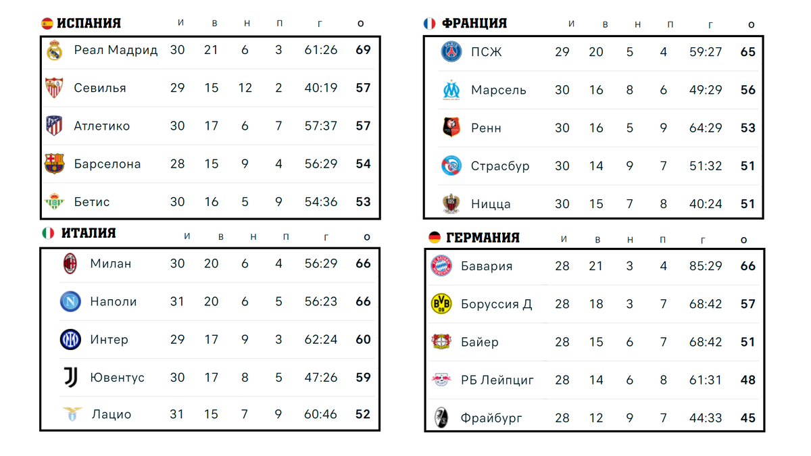Click the German flag icon
811x456 pixels.
coord(435,238)
